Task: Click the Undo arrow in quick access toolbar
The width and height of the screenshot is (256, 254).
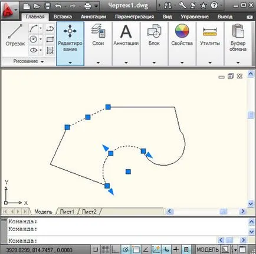Action: tap(58, 6)
